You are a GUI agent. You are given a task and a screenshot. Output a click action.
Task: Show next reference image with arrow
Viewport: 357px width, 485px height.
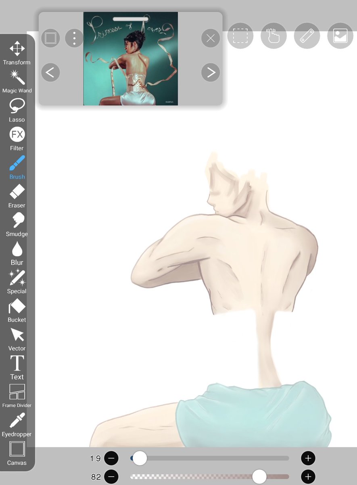point(210,72)
